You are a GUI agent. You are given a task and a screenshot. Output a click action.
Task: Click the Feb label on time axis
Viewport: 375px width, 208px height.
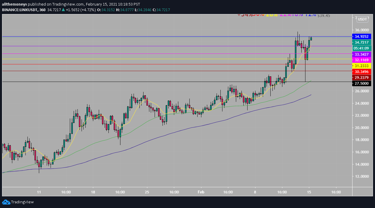click(x=201, y=192)
